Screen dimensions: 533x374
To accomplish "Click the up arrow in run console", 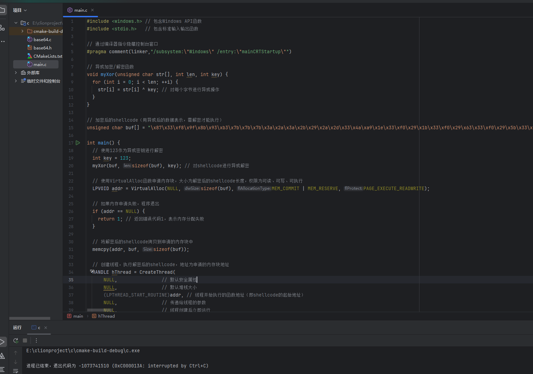I will click(x=16, y=353).
